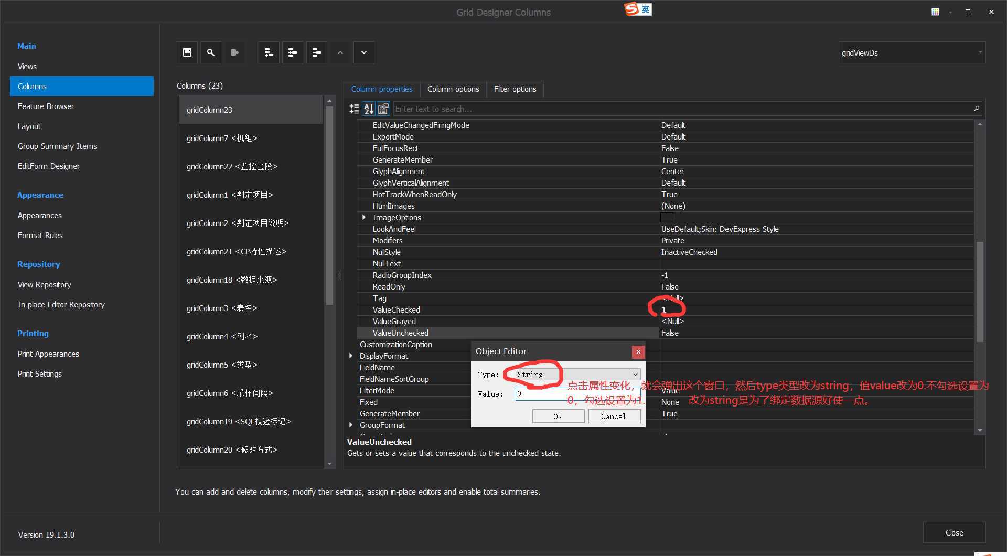Open In-place Editor Repository page
This screenshot has width=1007, height=556.
(x=82, y=305)
